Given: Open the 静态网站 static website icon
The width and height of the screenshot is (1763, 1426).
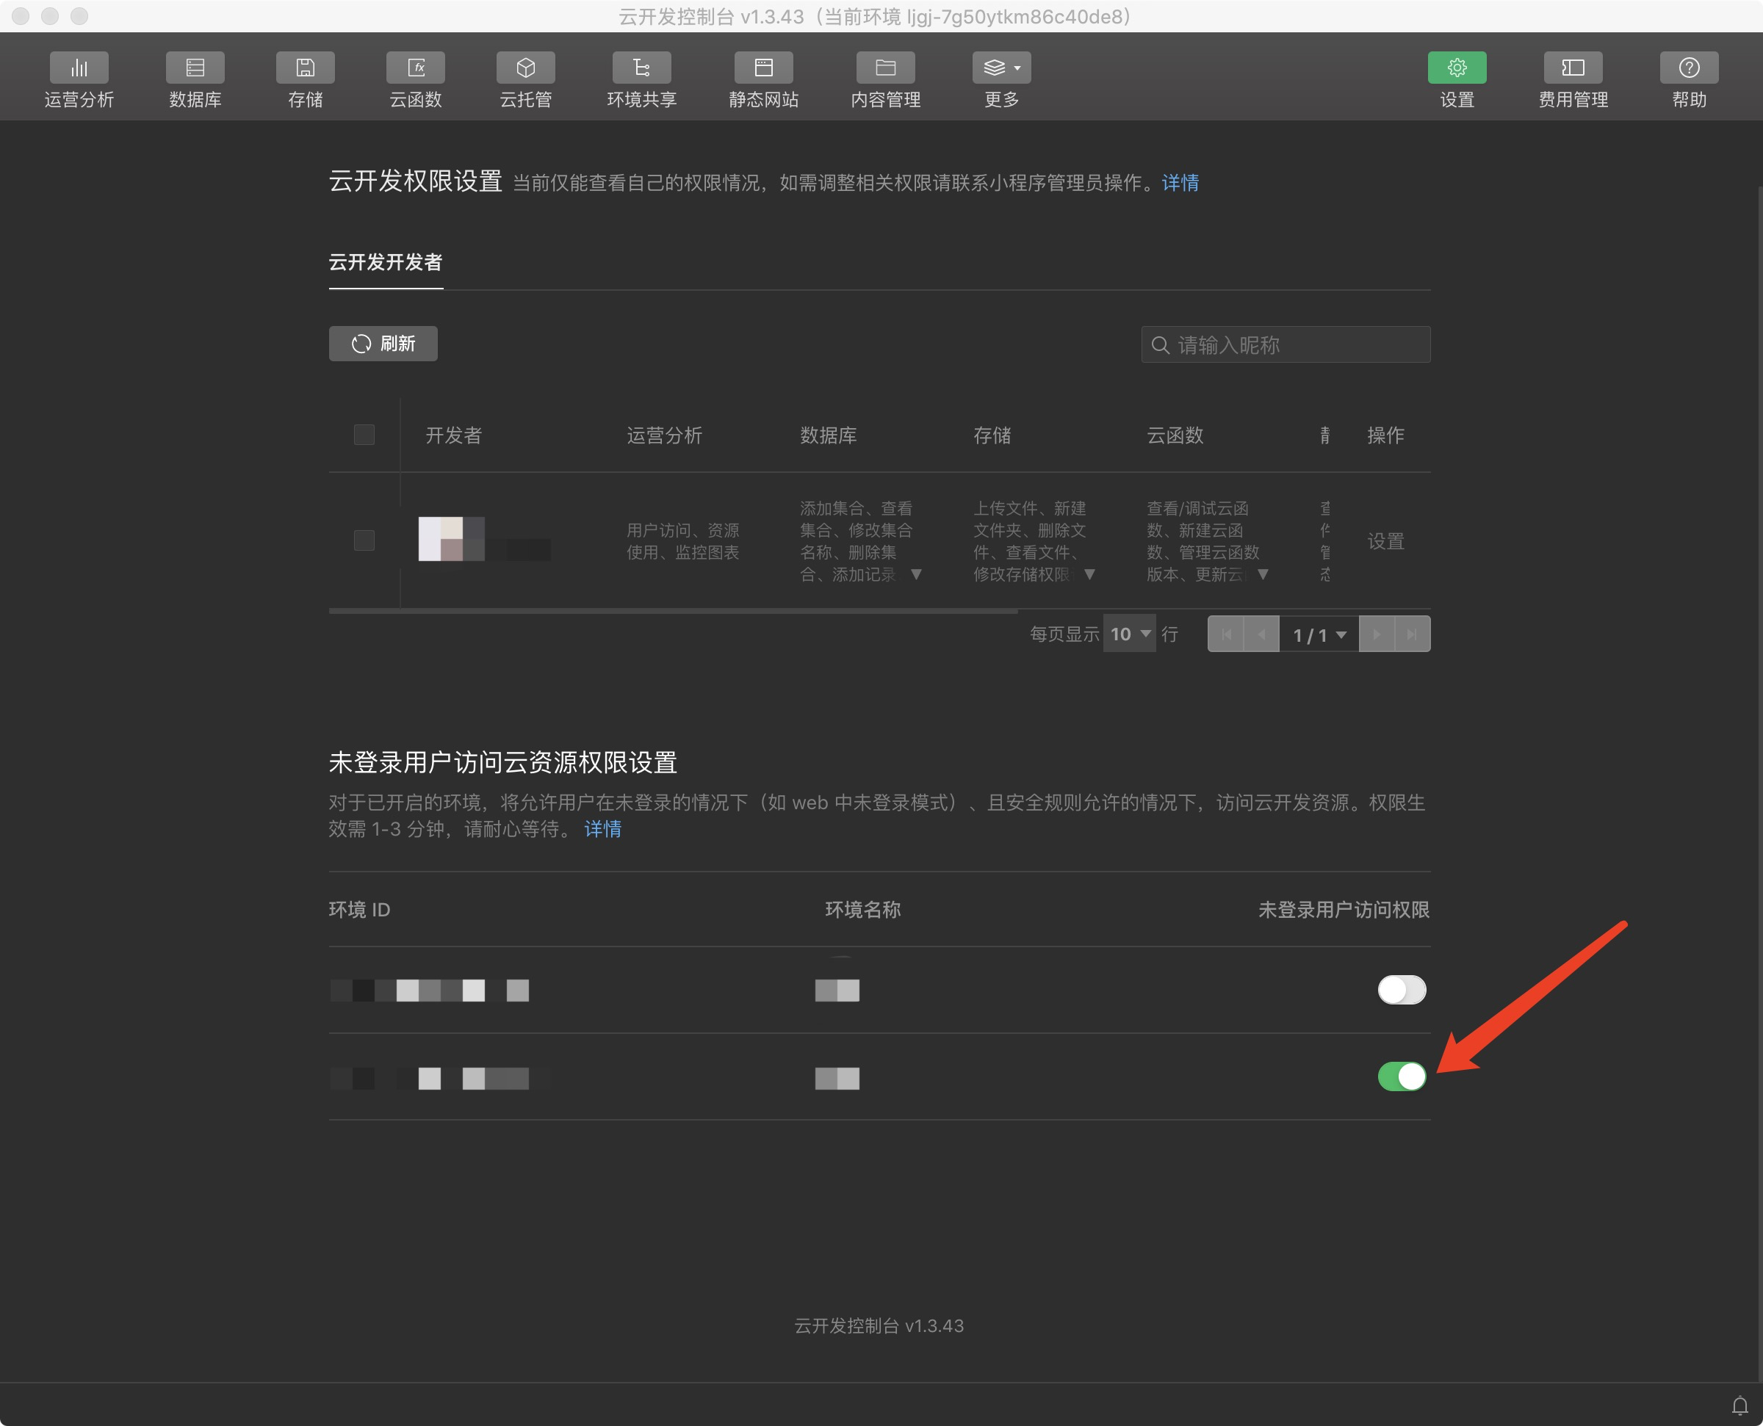Looking at the screenshot, I should 763,68.
